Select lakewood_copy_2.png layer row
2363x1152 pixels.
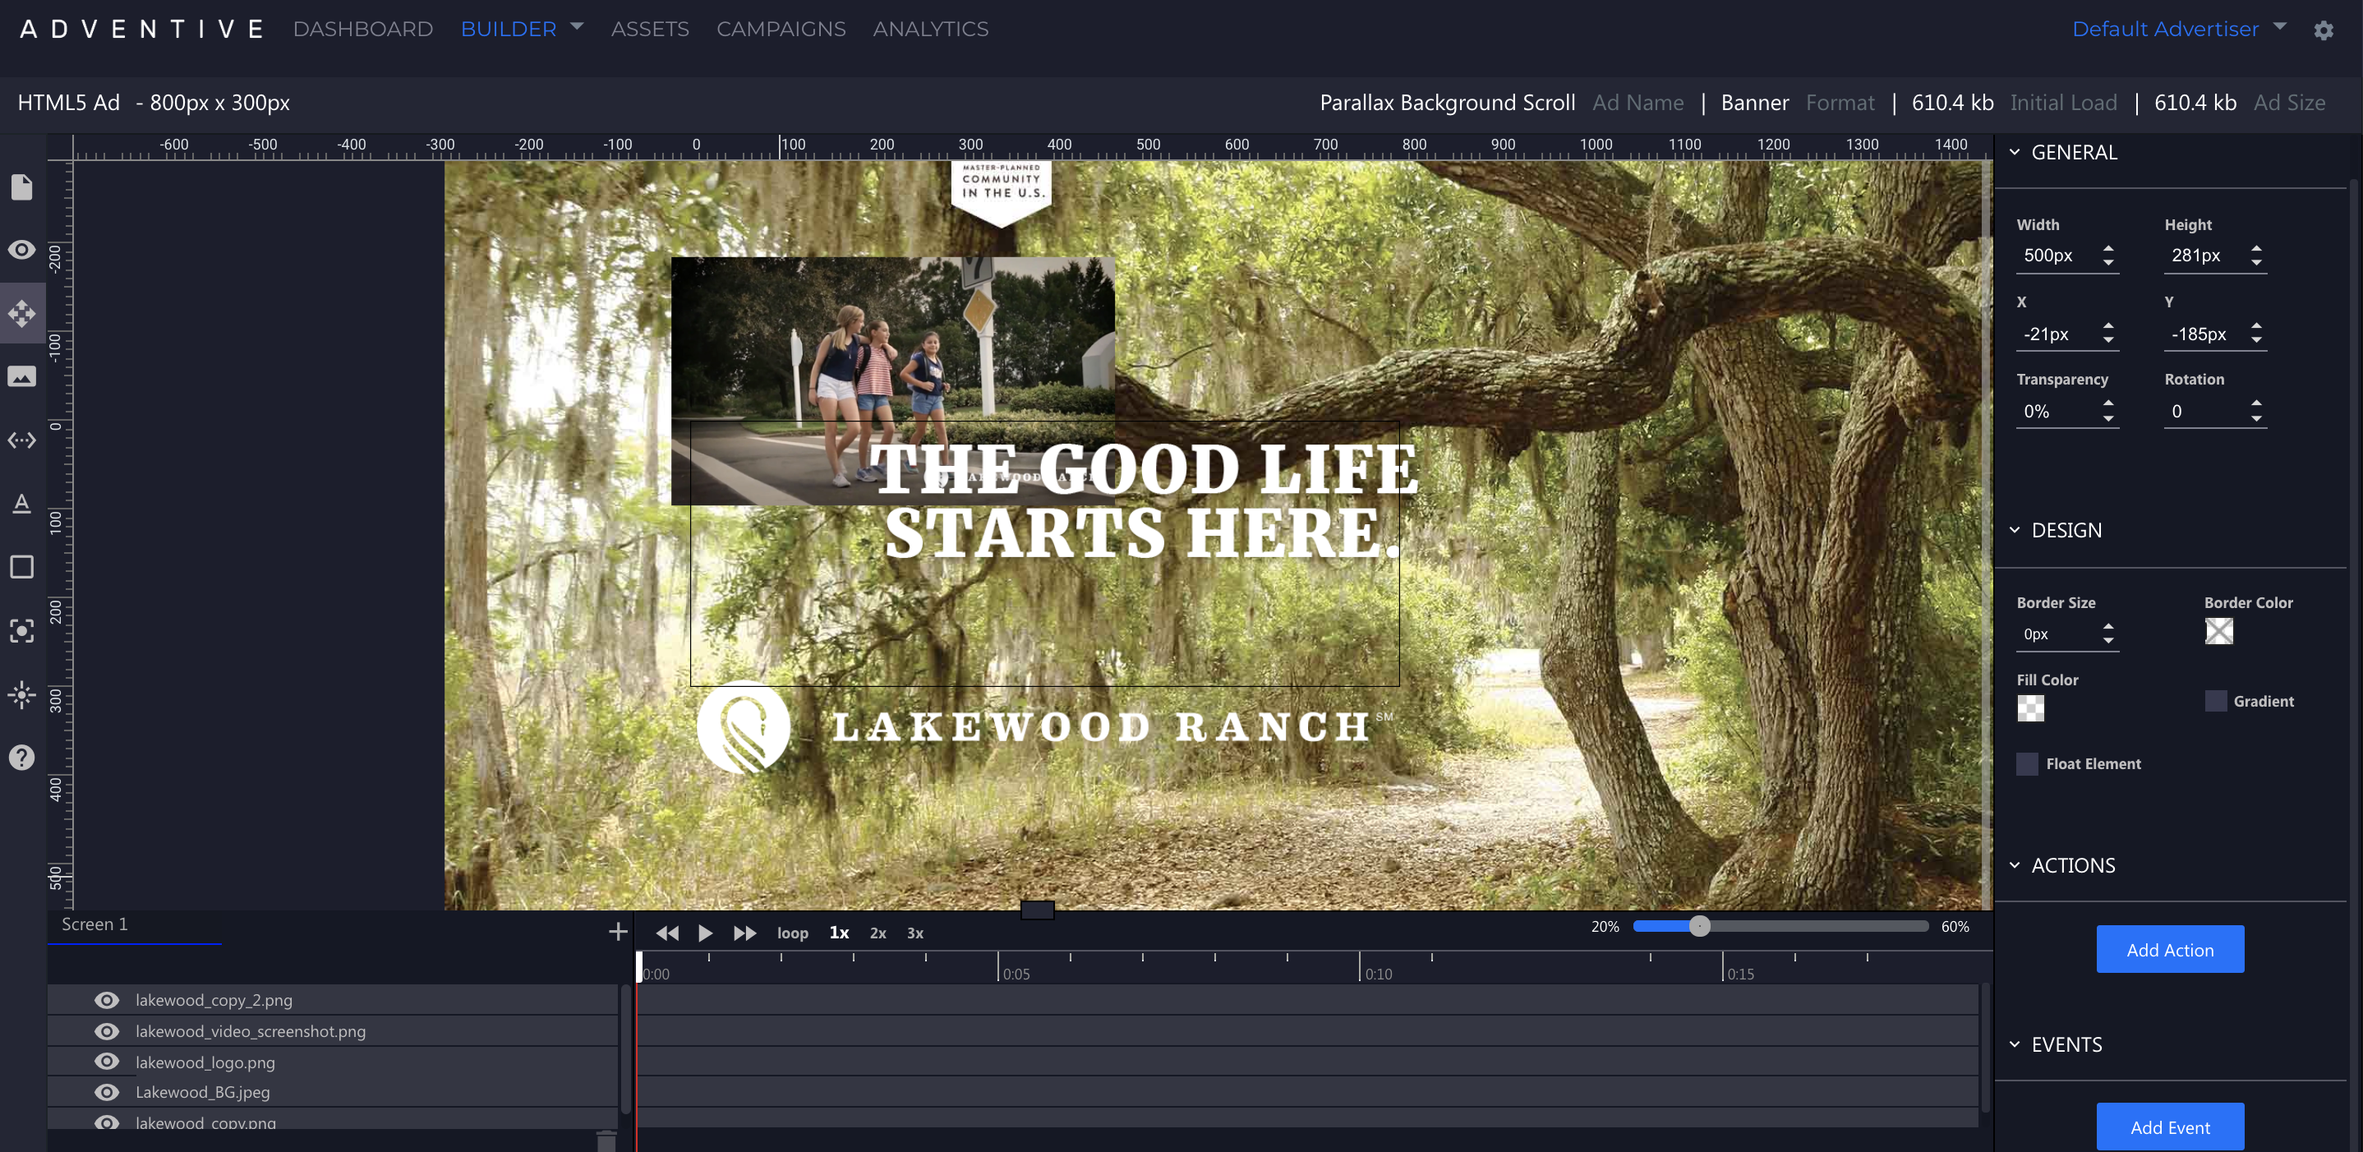[333, 1000]
